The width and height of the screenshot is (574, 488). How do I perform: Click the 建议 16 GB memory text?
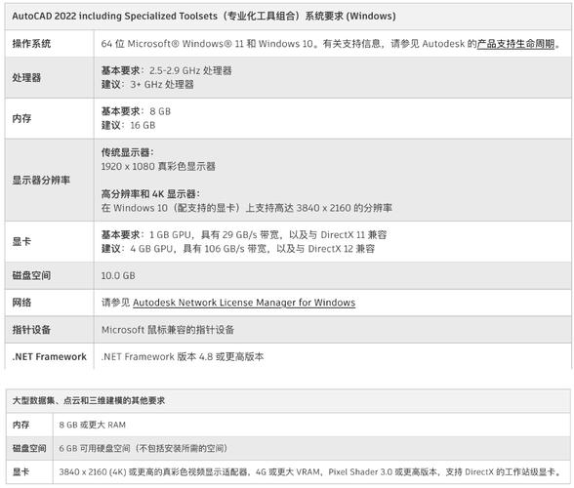[129, 125]
